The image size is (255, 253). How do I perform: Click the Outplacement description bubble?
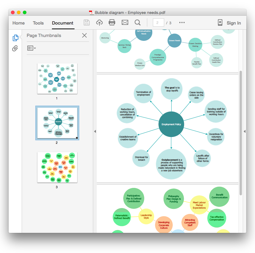click(172, 164)
